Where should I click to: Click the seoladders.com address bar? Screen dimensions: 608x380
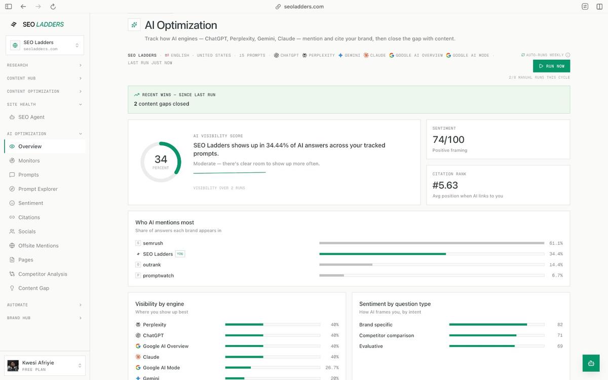pos(304,7)
